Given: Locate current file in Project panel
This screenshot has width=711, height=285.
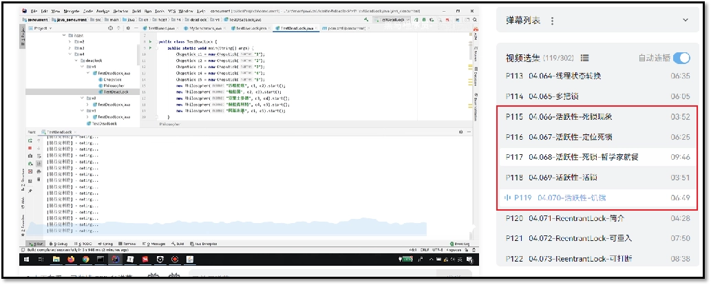Looking at the screenshot, I should click(111, 28).
